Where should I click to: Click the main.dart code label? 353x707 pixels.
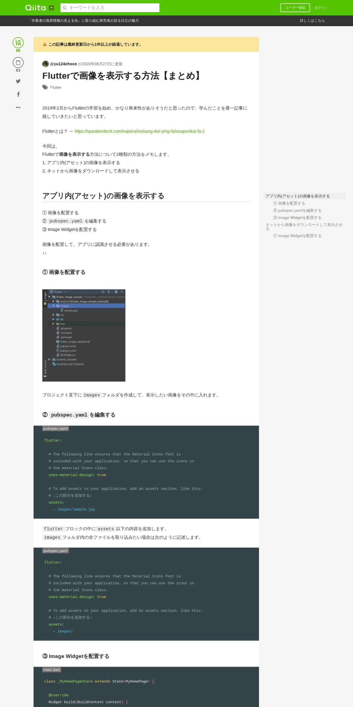pyautogui.click(x=52, y=670)
